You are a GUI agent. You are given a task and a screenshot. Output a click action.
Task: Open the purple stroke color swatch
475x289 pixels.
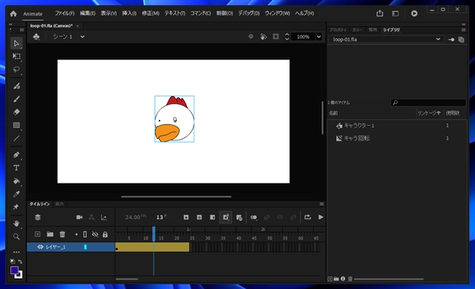[x=14, y=270]
